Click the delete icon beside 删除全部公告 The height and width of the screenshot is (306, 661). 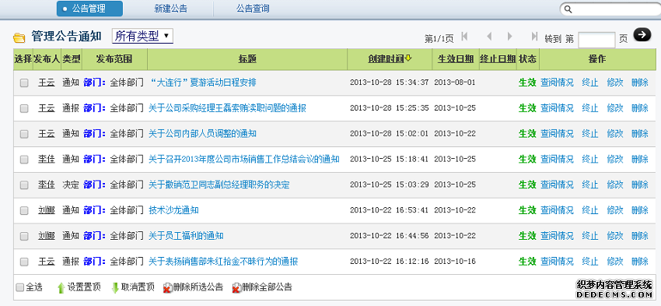(x=237, y=288)
